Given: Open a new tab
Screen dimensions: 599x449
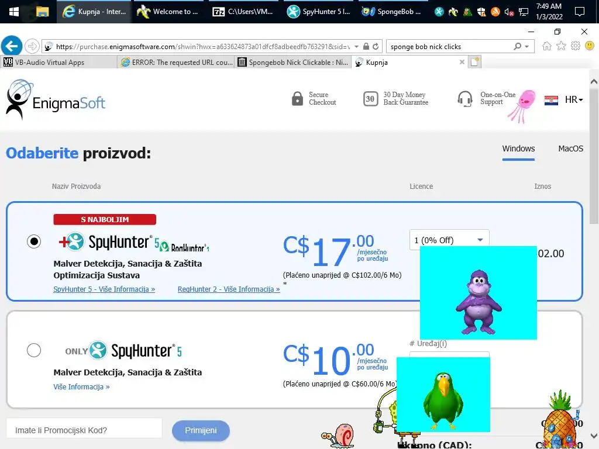Looking at the screenshot, I should [475, 62].
